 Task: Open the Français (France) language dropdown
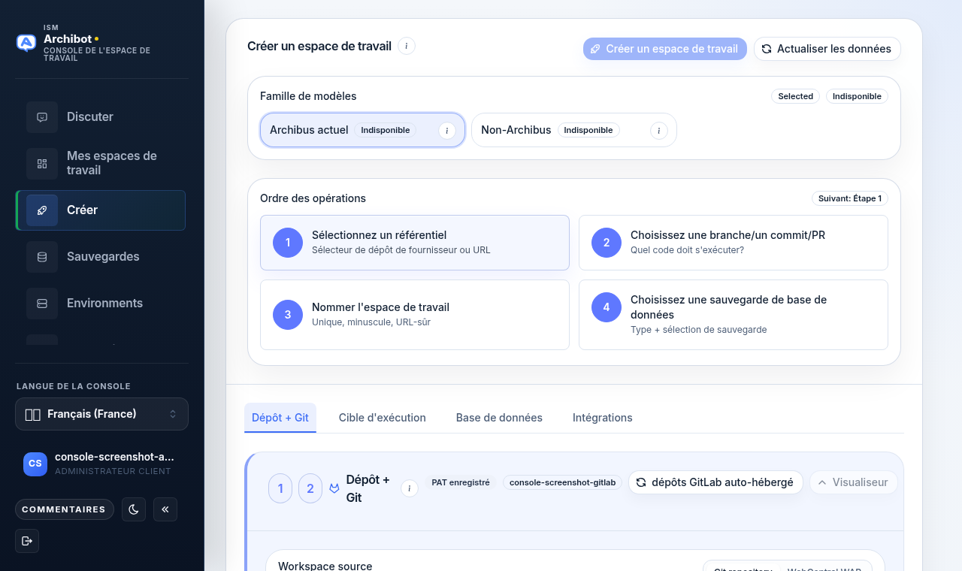coord(101,414)
